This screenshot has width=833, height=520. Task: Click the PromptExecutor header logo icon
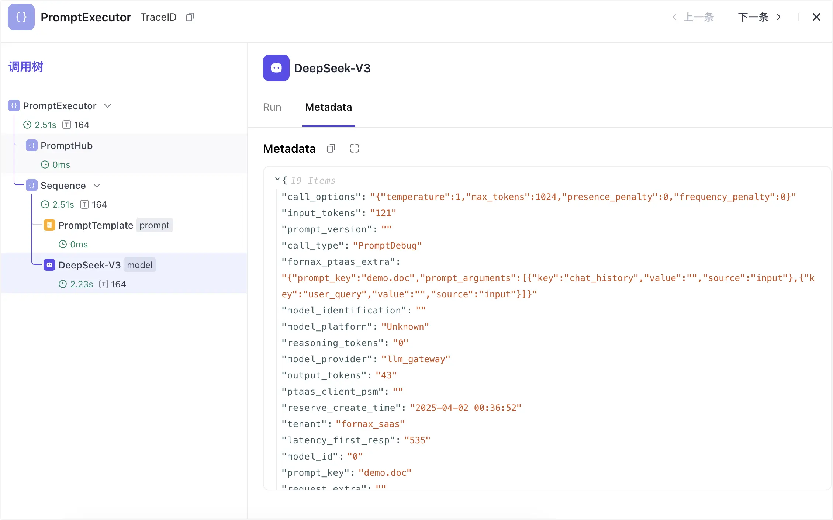21,17
